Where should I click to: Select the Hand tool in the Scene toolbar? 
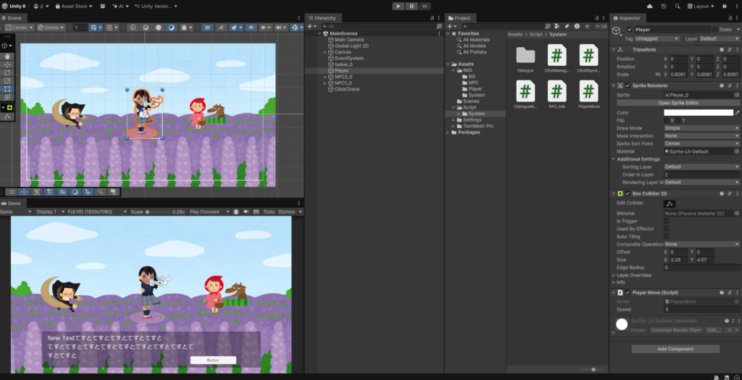8,55
